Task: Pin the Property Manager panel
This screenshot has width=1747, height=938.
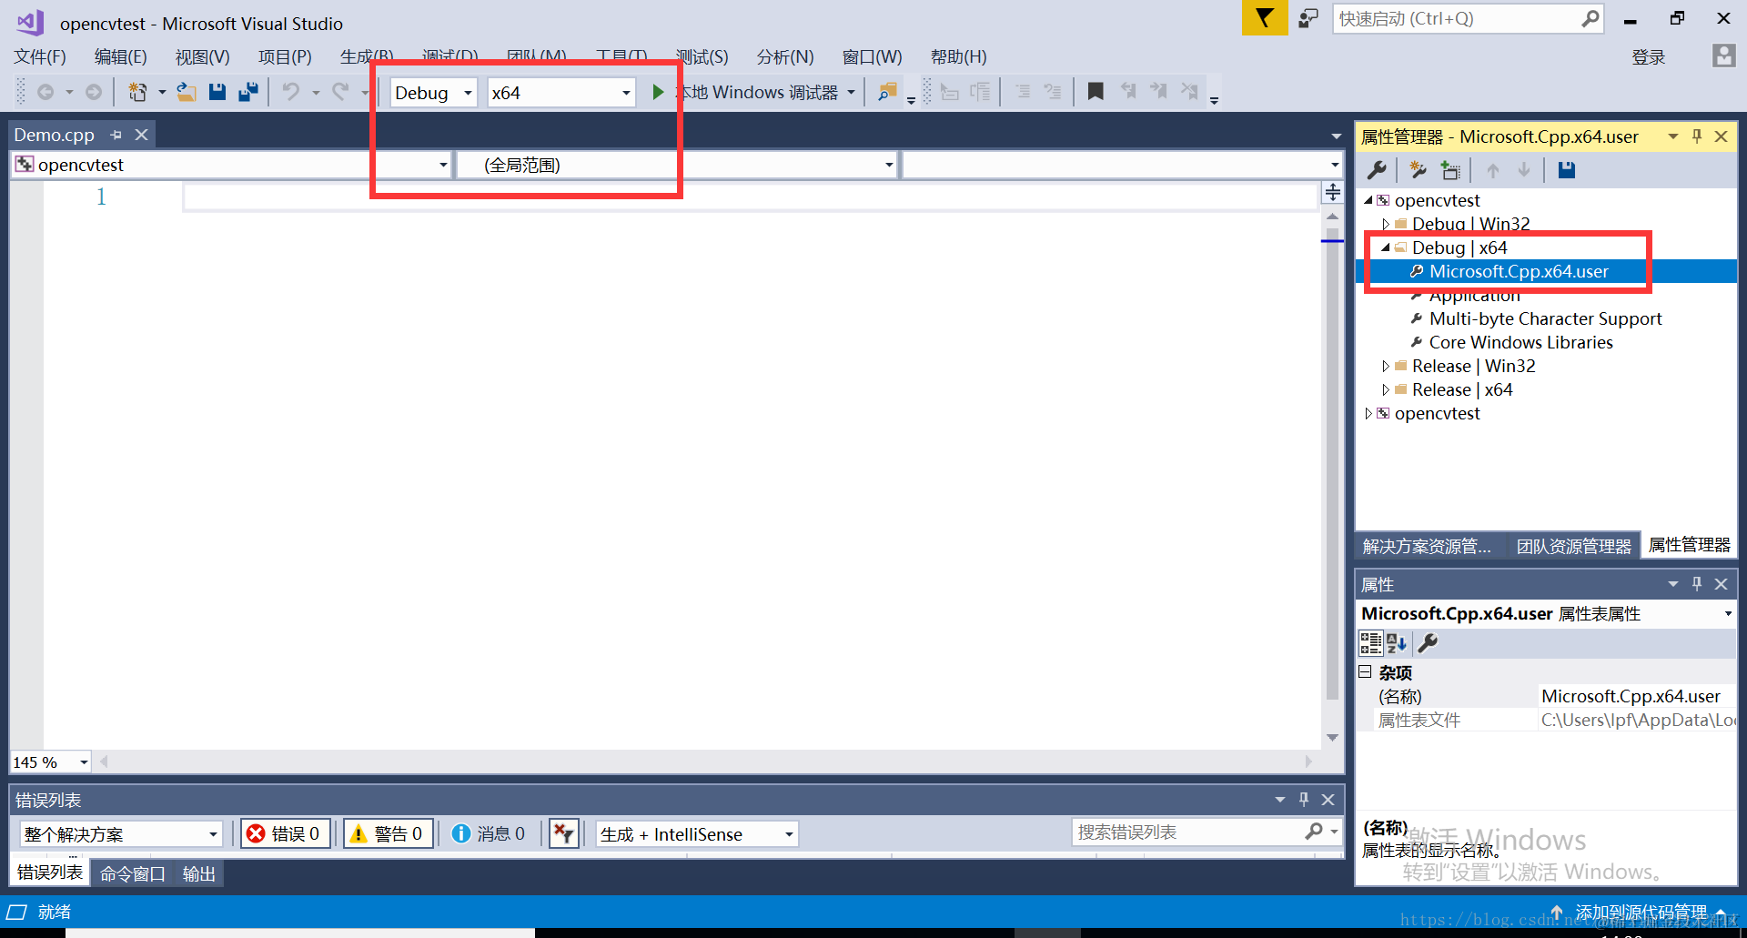Action: click(x=1697, y=136)
